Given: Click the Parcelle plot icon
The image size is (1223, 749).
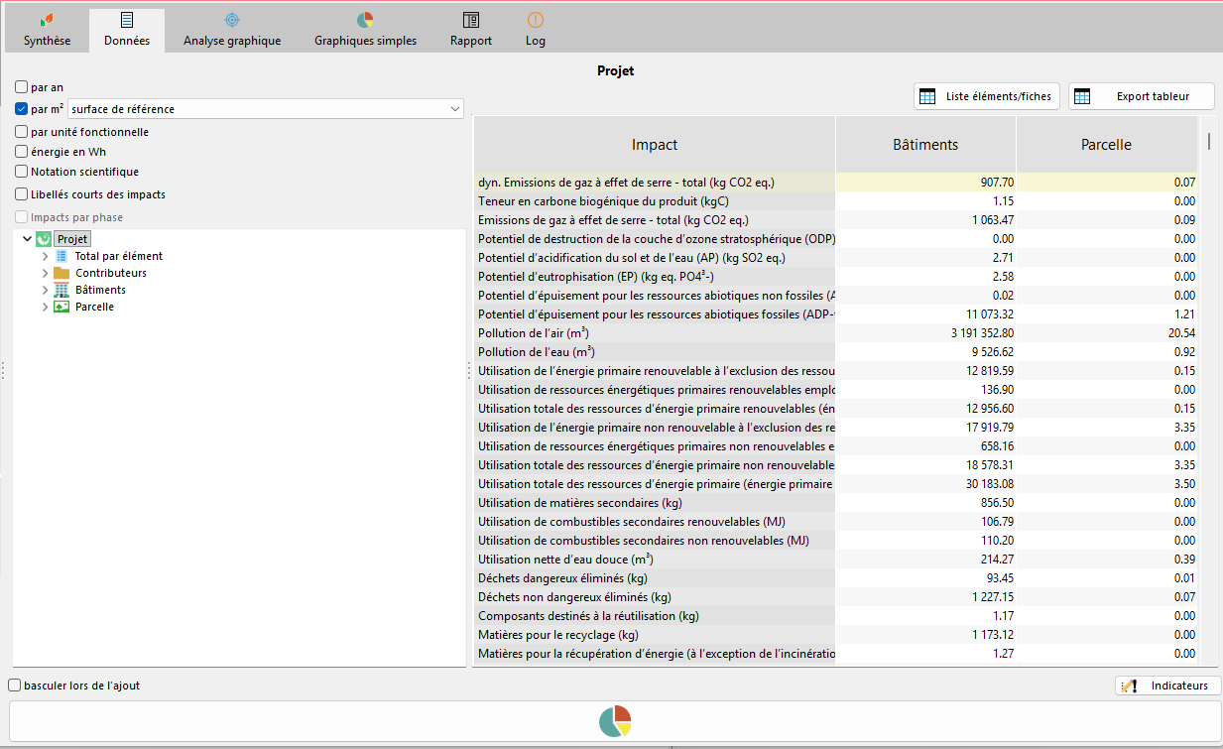Looking at the screenshot, I should point(61,307).
